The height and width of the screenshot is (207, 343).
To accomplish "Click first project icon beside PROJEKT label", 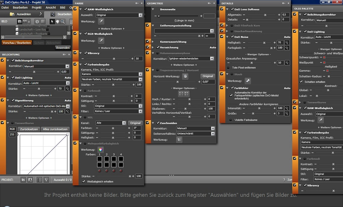I will (23, 180).
